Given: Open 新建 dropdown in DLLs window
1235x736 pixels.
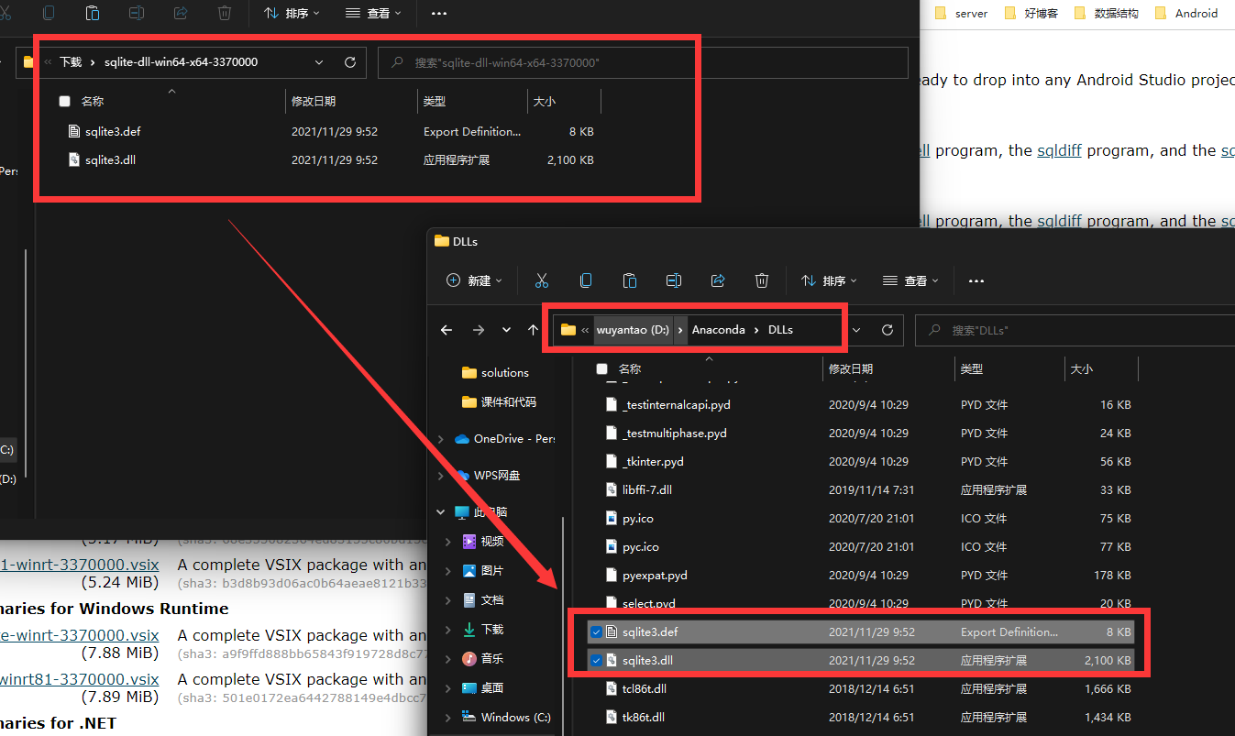Looking at the screenshot, I should tap(474, 280).
